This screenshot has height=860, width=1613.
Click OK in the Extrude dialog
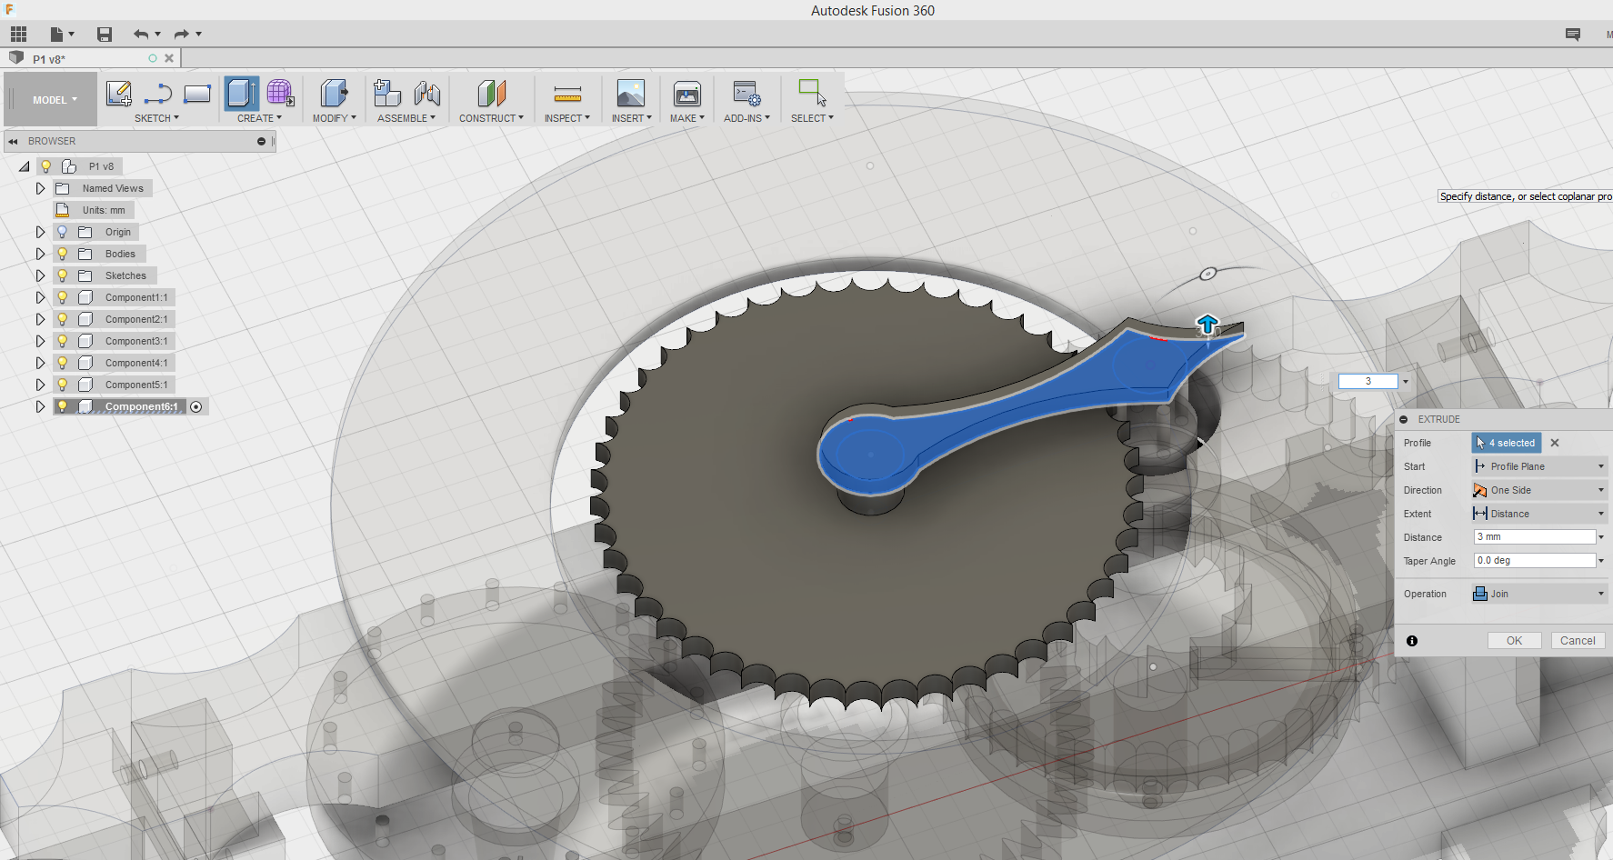point(1514,641)
